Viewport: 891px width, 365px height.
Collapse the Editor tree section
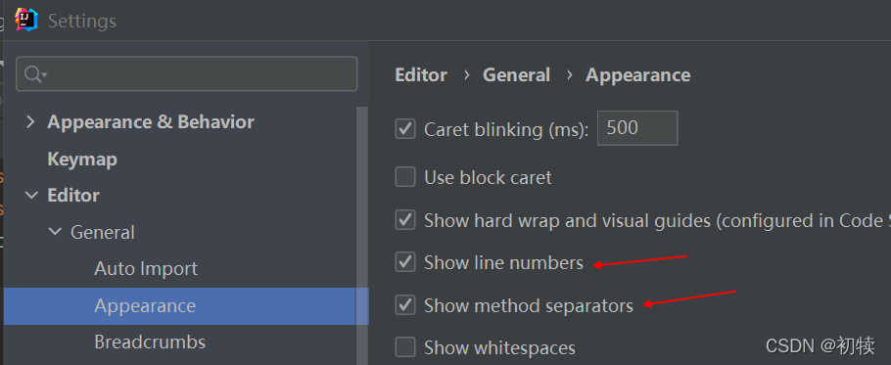[x=30, y=196]
